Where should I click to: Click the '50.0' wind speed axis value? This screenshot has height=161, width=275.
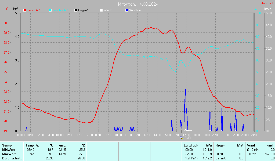[x=269, y=13]
